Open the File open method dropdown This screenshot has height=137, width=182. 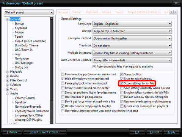tap(132, 38)
